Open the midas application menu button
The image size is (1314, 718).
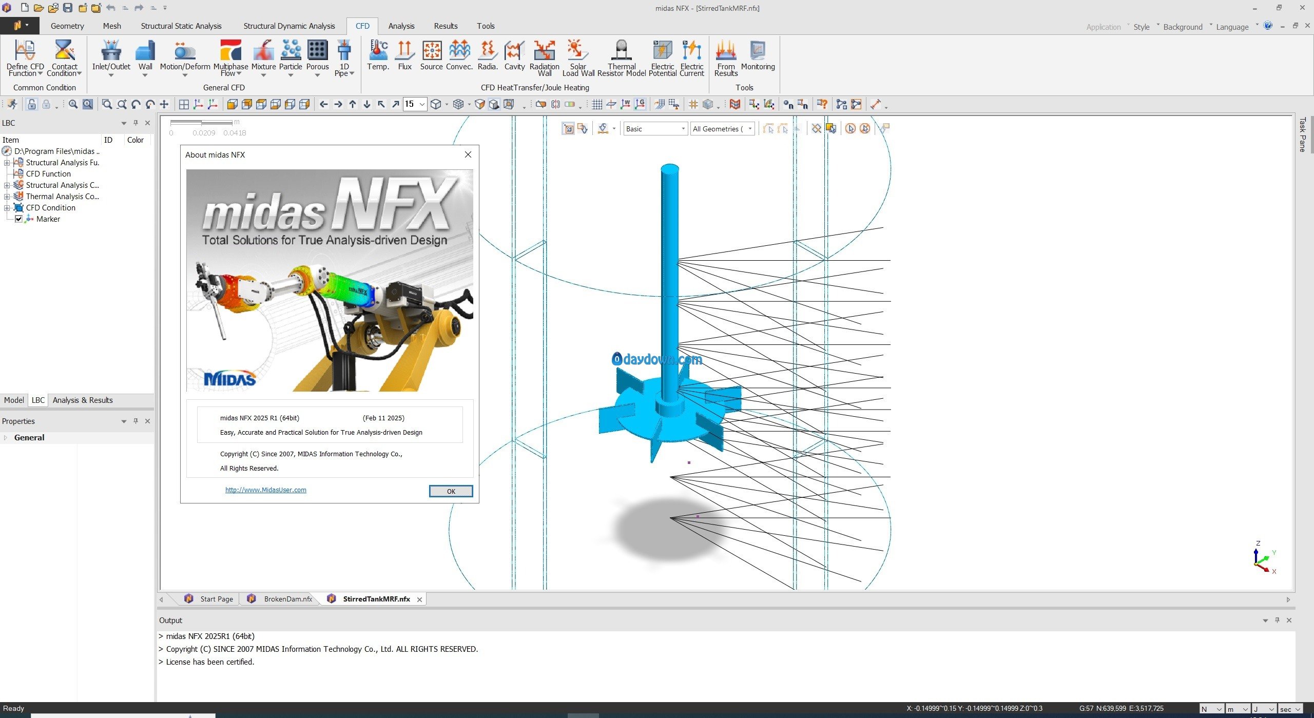[x=21, y=25]
